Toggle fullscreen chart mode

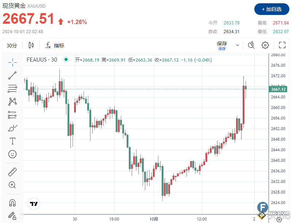pyautogui.click(x=282, y=45)
